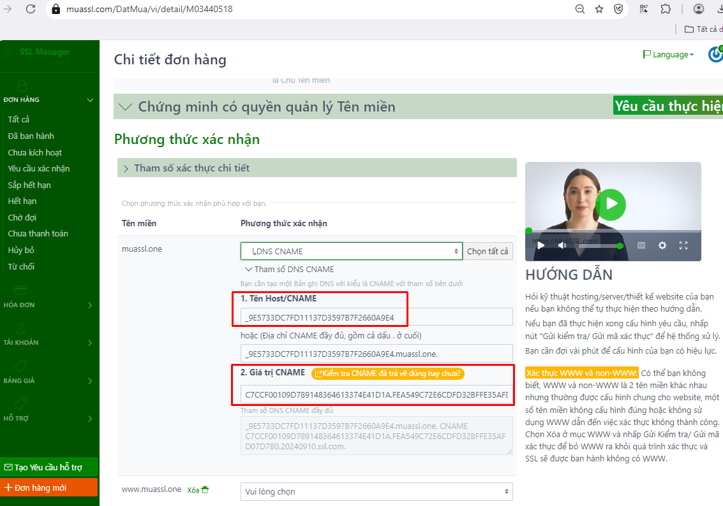Open the DNS CNAME verification method dropdown
This screenshot has height=506, width=723.
(351, 251)
